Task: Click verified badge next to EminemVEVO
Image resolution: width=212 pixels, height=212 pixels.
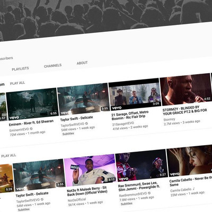Action: point(31,129)
